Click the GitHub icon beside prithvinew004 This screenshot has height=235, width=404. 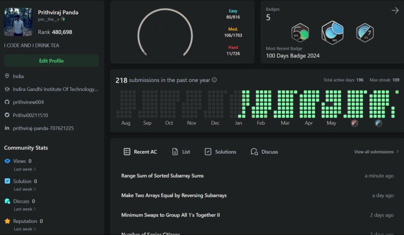coord(7,102)
